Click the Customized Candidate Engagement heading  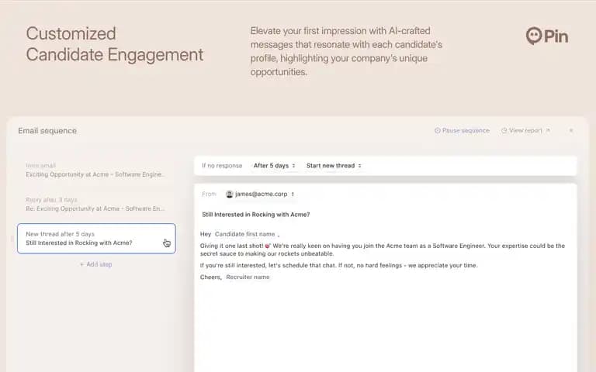[115, 44]
